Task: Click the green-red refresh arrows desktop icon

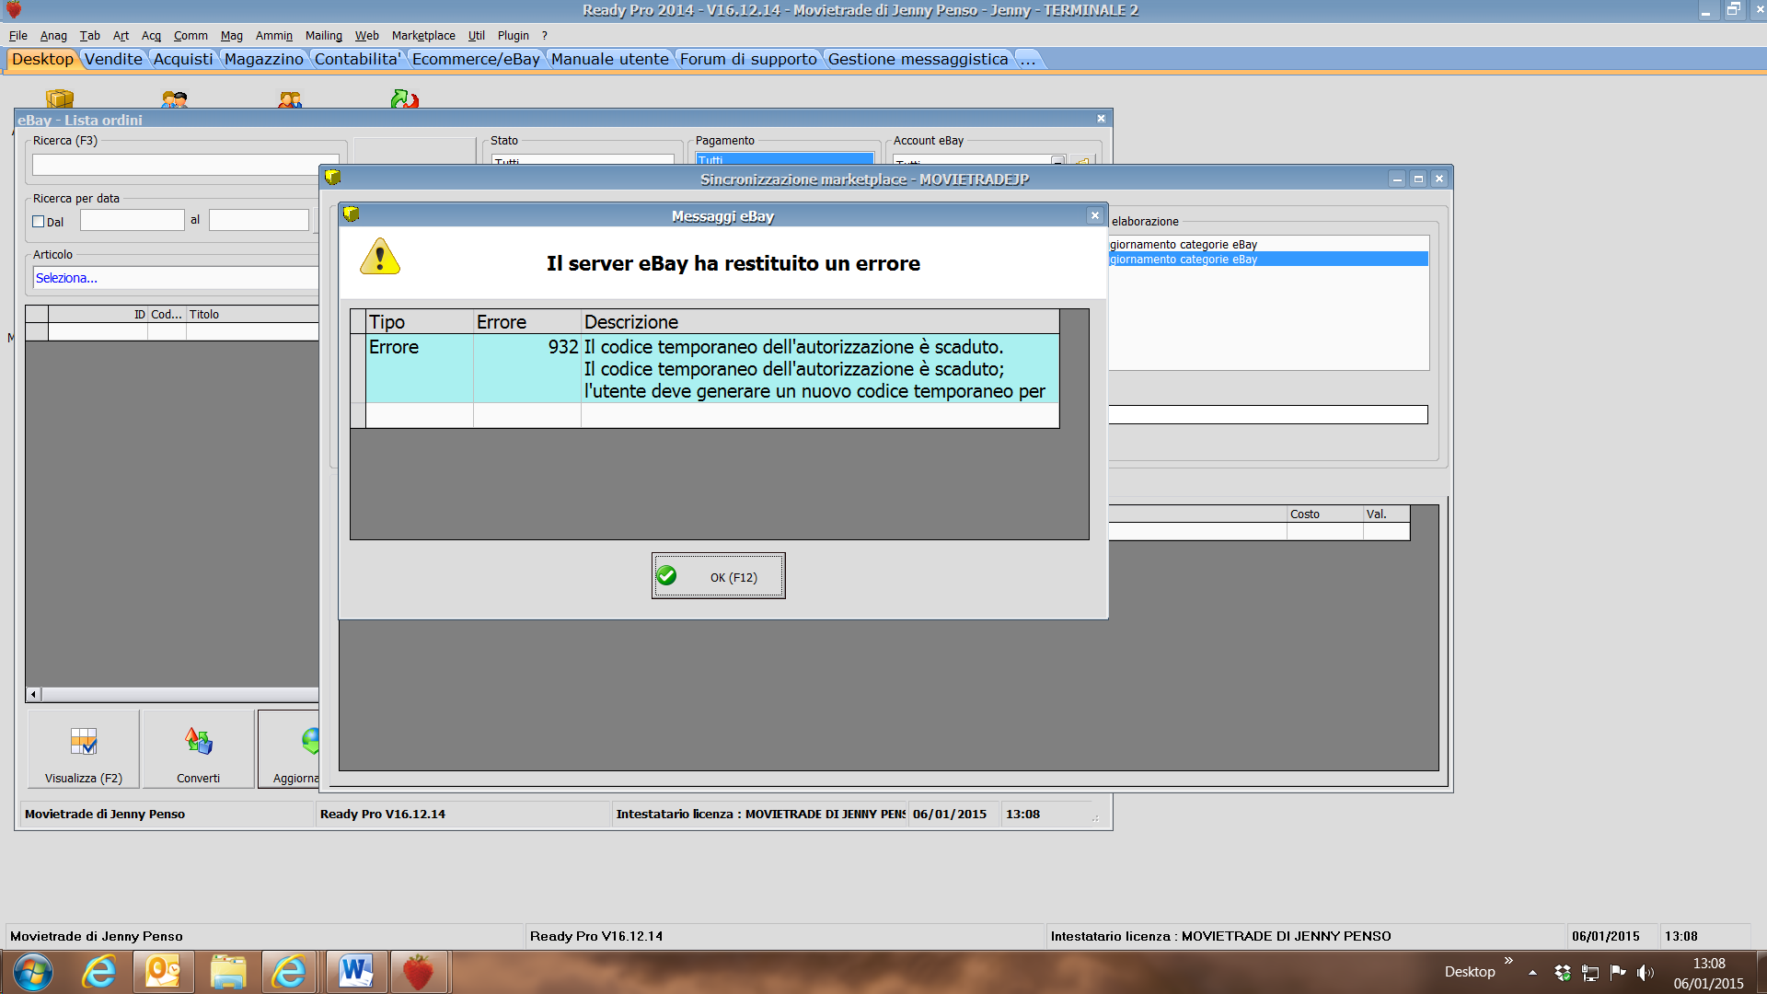Action: tap(404, 98)
